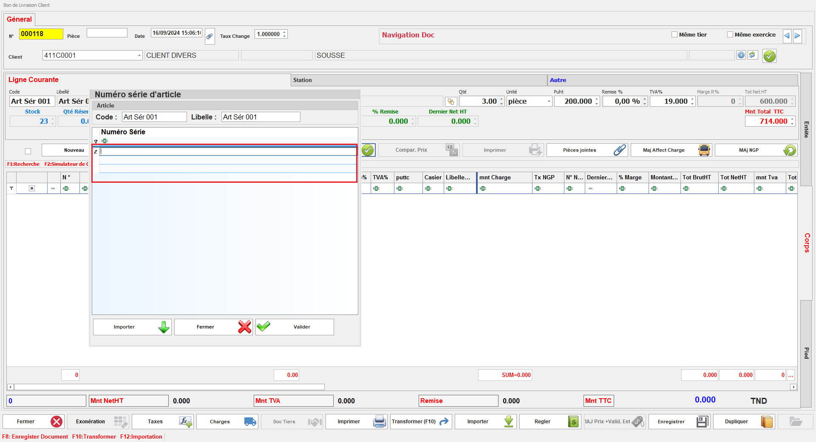Open the Géneral tab

pos(19,19)
